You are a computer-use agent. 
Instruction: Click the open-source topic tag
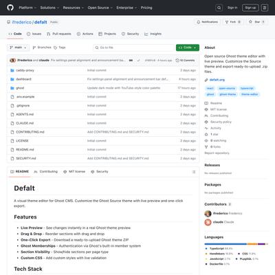[x=227, y=89]
